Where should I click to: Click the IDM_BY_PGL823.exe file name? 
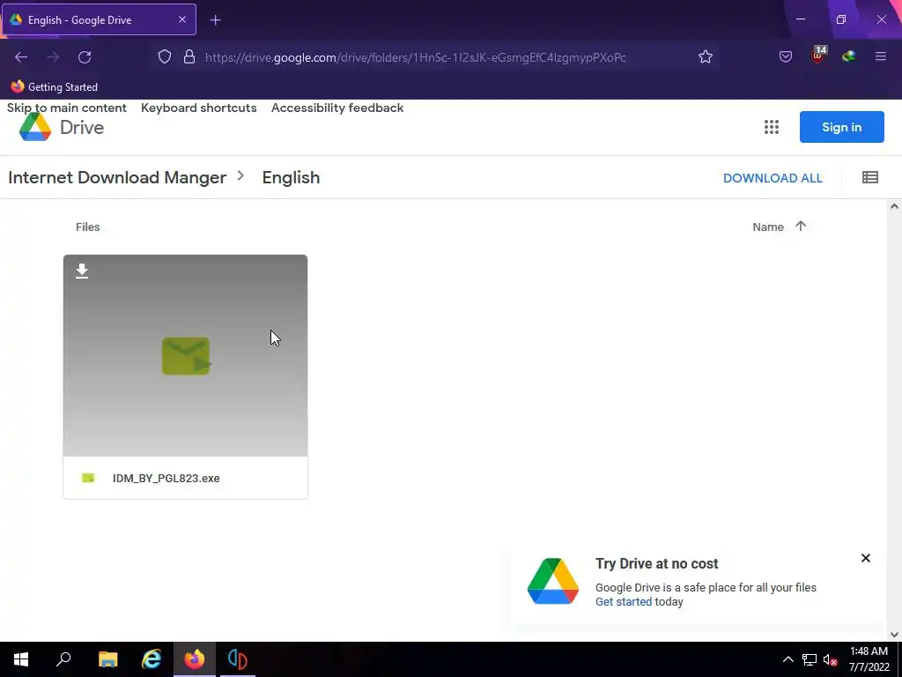point(166,479)
